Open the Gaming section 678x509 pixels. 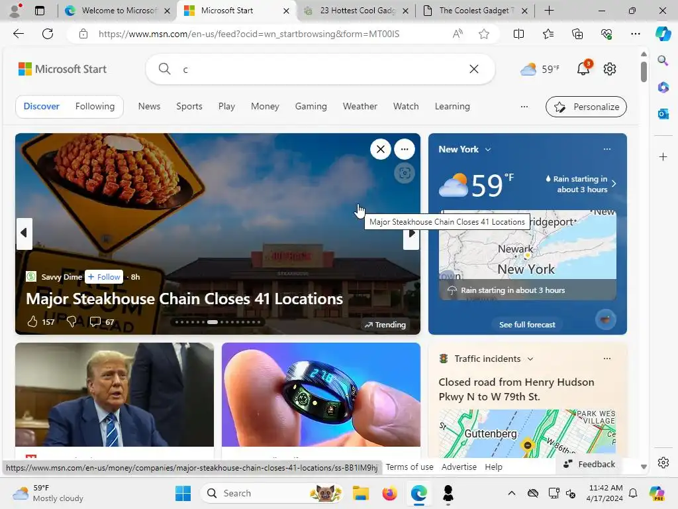[311, 107]
